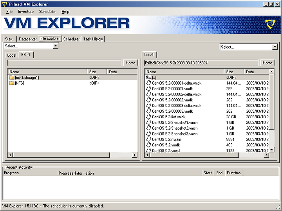Viewport: 282px width, 211px height.
Task: Open the Task History tab
Action: pos(93,39)
